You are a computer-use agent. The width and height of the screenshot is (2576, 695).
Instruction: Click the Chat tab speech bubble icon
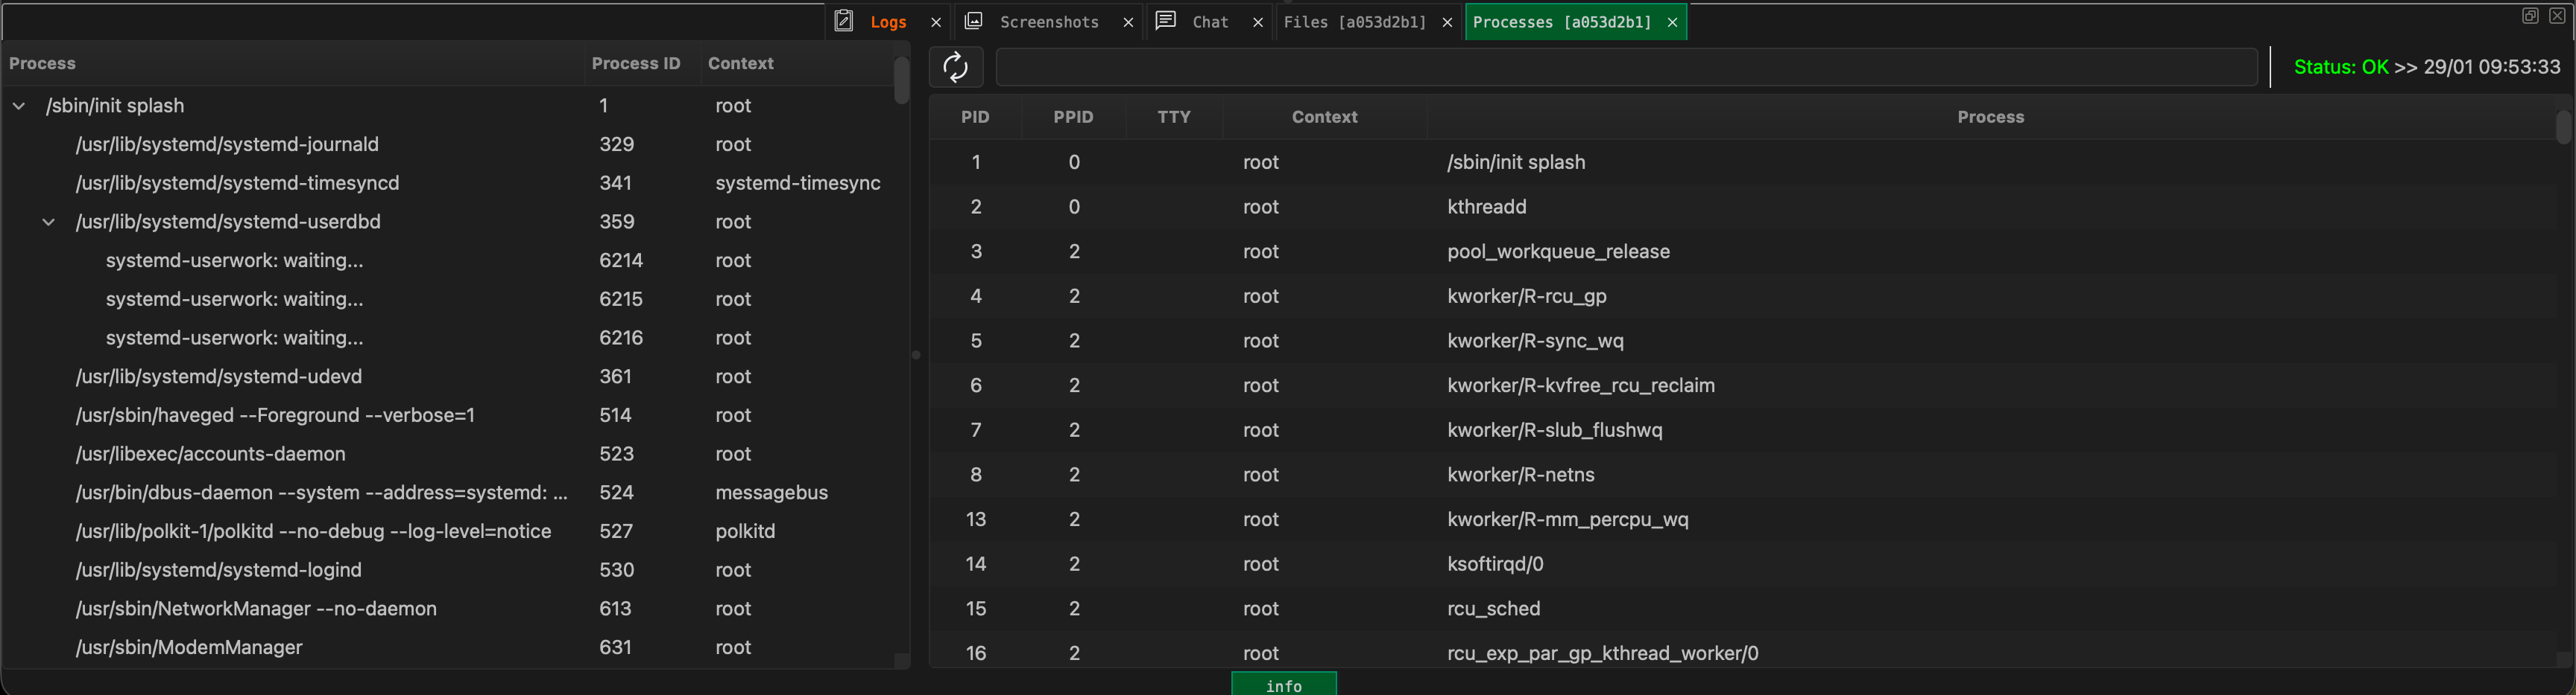1165,21
